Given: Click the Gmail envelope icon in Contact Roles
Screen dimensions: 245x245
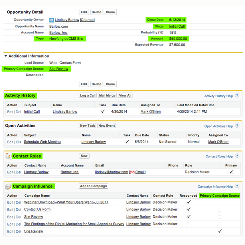Looking at the screenshot, I should [x=131, y=172].
